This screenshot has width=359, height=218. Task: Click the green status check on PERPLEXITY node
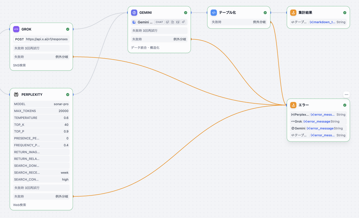tap(68, 94)
